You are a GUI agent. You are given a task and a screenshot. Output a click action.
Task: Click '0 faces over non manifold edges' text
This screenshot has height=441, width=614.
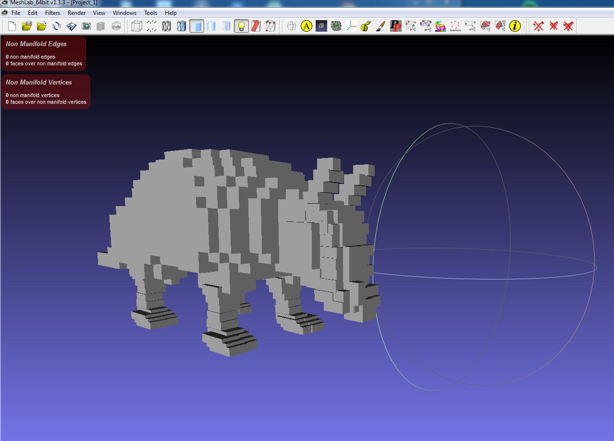(x=44, y=63)
